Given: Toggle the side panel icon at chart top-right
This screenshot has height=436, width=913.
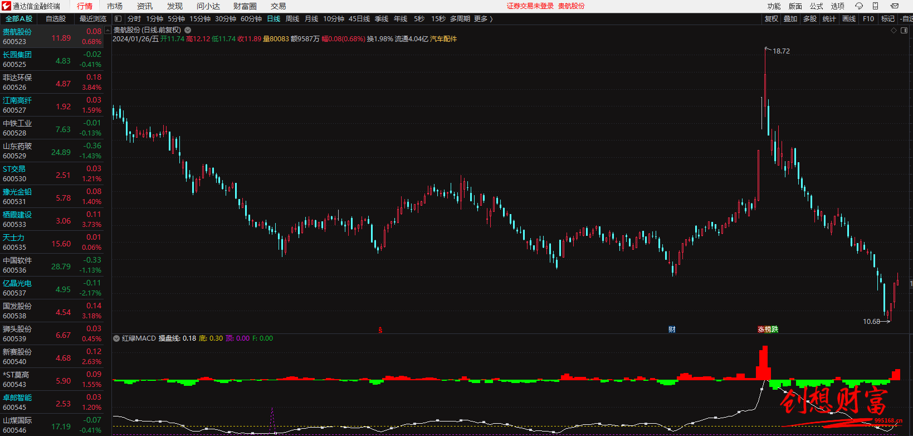Looking at the screenshot, I should tap(904, 31).
